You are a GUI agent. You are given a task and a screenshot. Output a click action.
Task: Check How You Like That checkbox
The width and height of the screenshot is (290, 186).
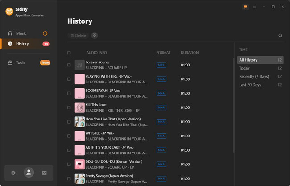pyautogui.click(x=69, y=122)
